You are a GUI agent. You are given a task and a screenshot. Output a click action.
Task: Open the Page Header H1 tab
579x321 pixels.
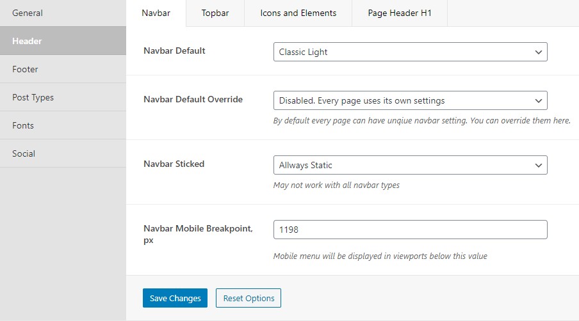click(x=400, y=13)
